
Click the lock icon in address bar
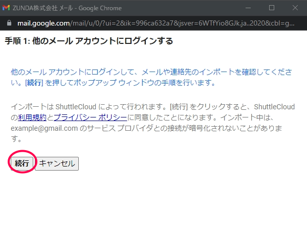[x=9, y=23]
